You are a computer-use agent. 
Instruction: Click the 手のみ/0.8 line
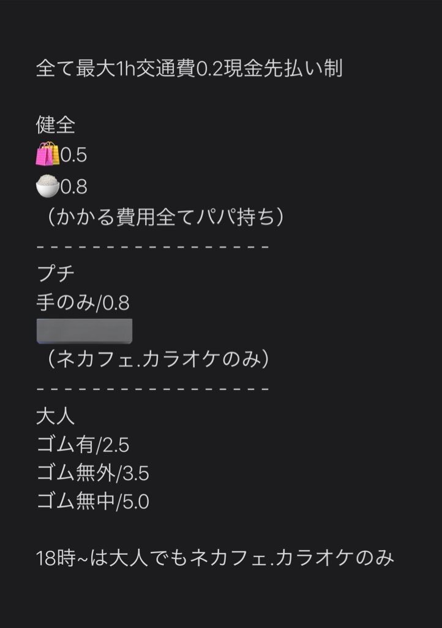[83, 303]
